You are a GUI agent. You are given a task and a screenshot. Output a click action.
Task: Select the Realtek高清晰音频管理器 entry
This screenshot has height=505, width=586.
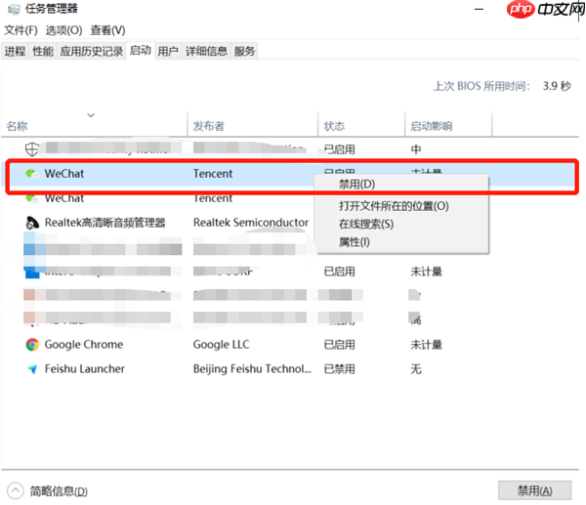click(105, 223)
